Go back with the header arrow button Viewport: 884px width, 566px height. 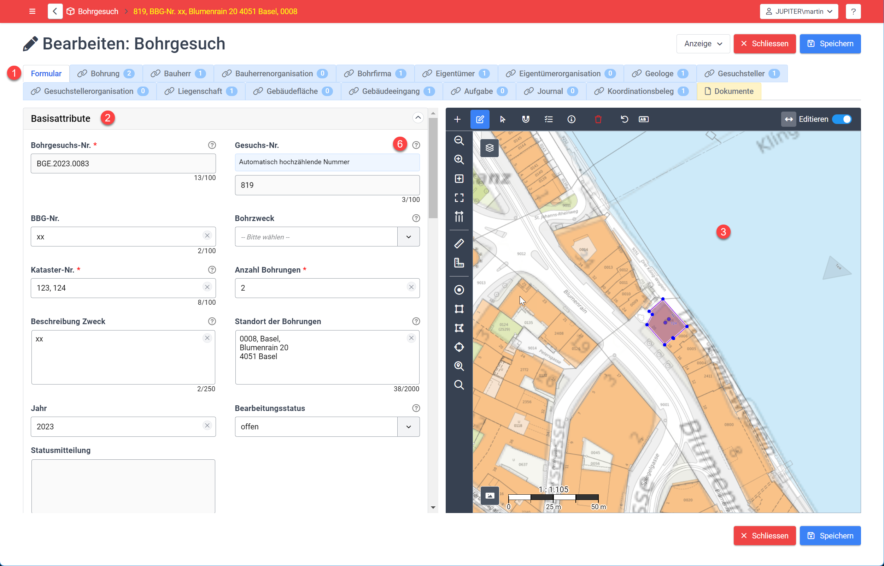[x=55, y=11]
